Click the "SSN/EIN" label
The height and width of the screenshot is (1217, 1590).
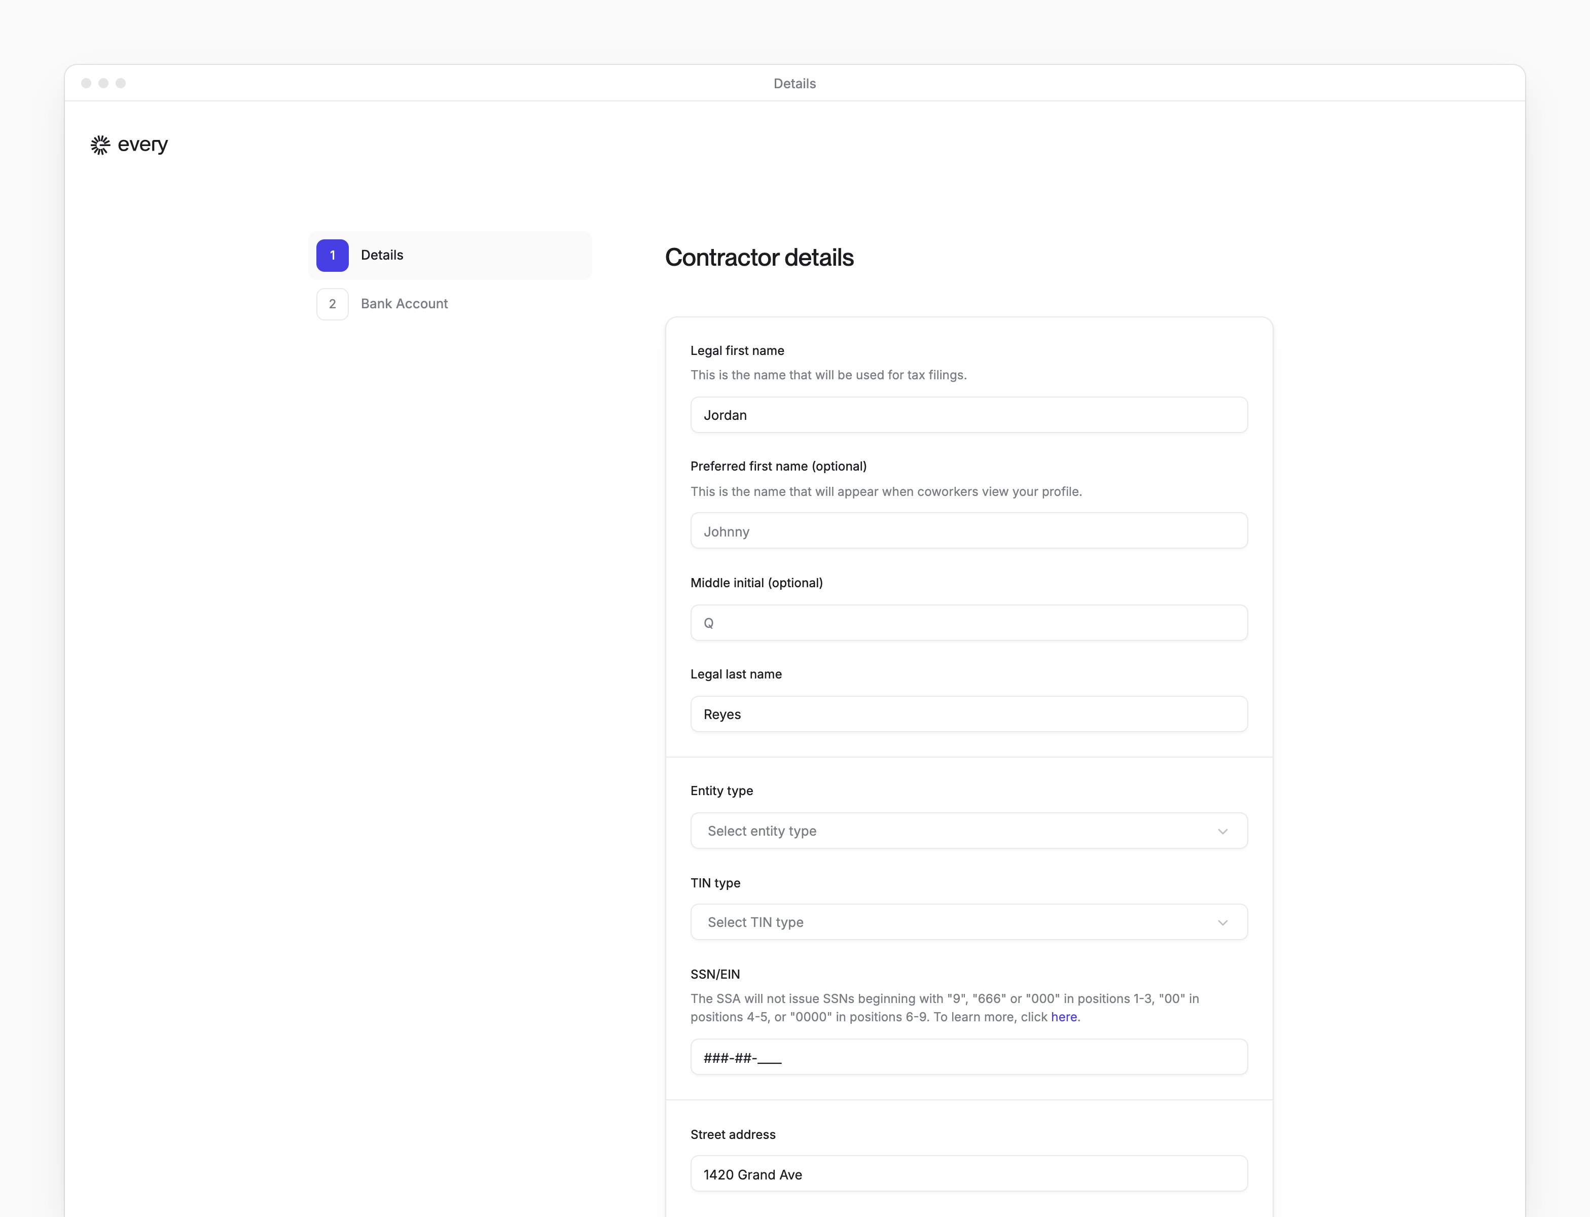point(715,974)
